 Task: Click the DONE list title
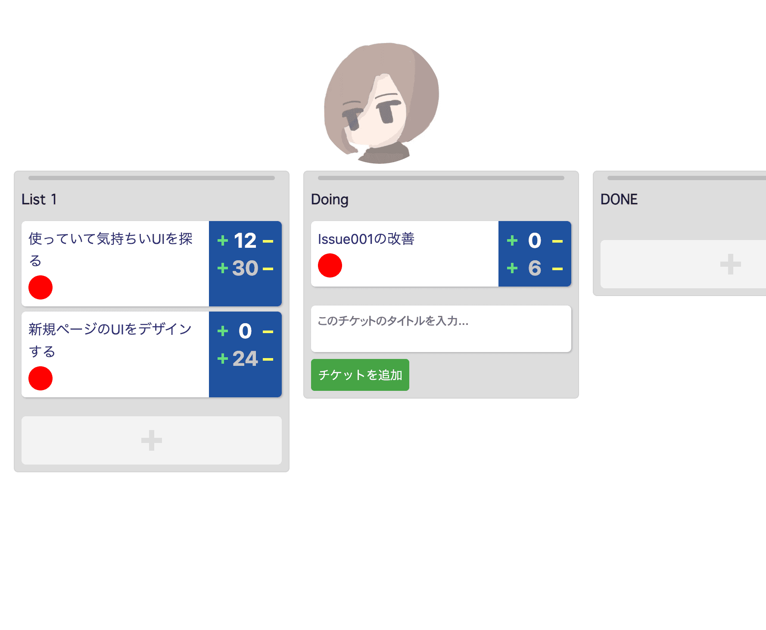click(619, 200)
